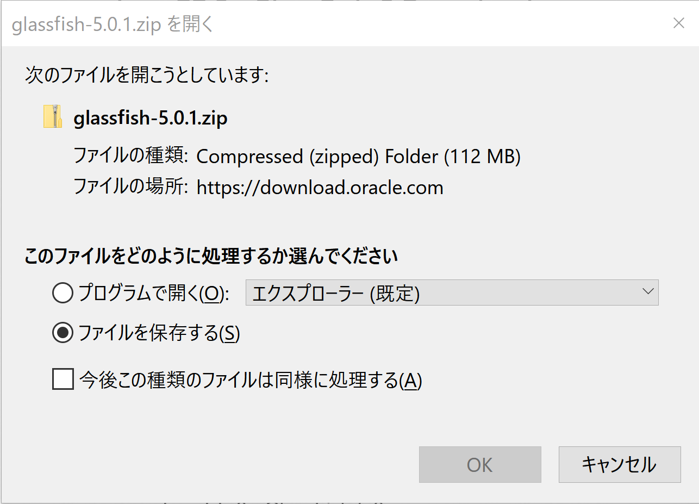Click the 今後この種類のファイルは同様に処理する(A) label
The width and height of the screenshot is (699, 504).
pyautogui.click(x=251, y=380)
